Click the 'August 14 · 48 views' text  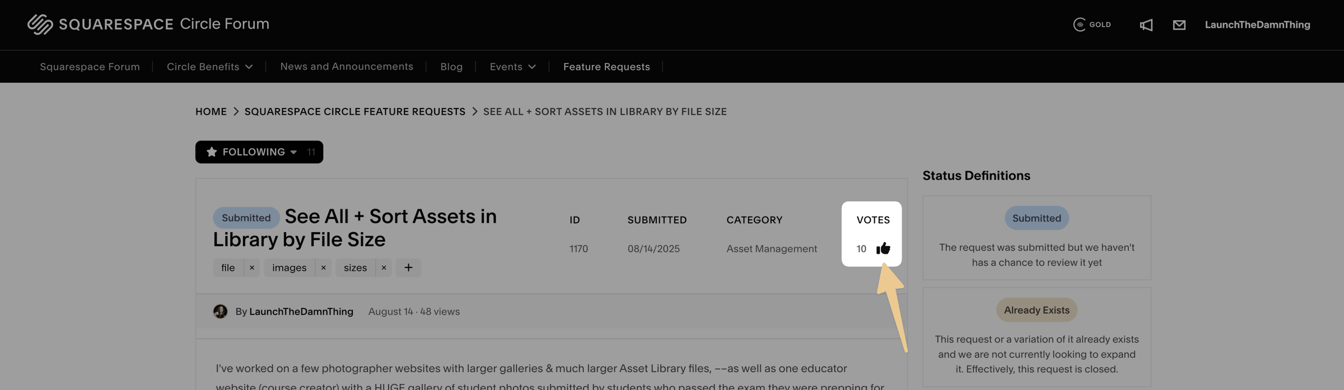414,312
